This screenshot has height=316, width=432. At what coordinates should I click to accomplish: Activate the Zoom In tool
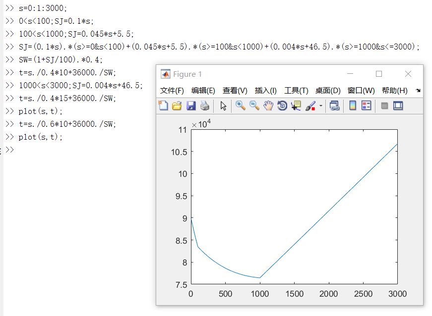(x=241, y=105)
